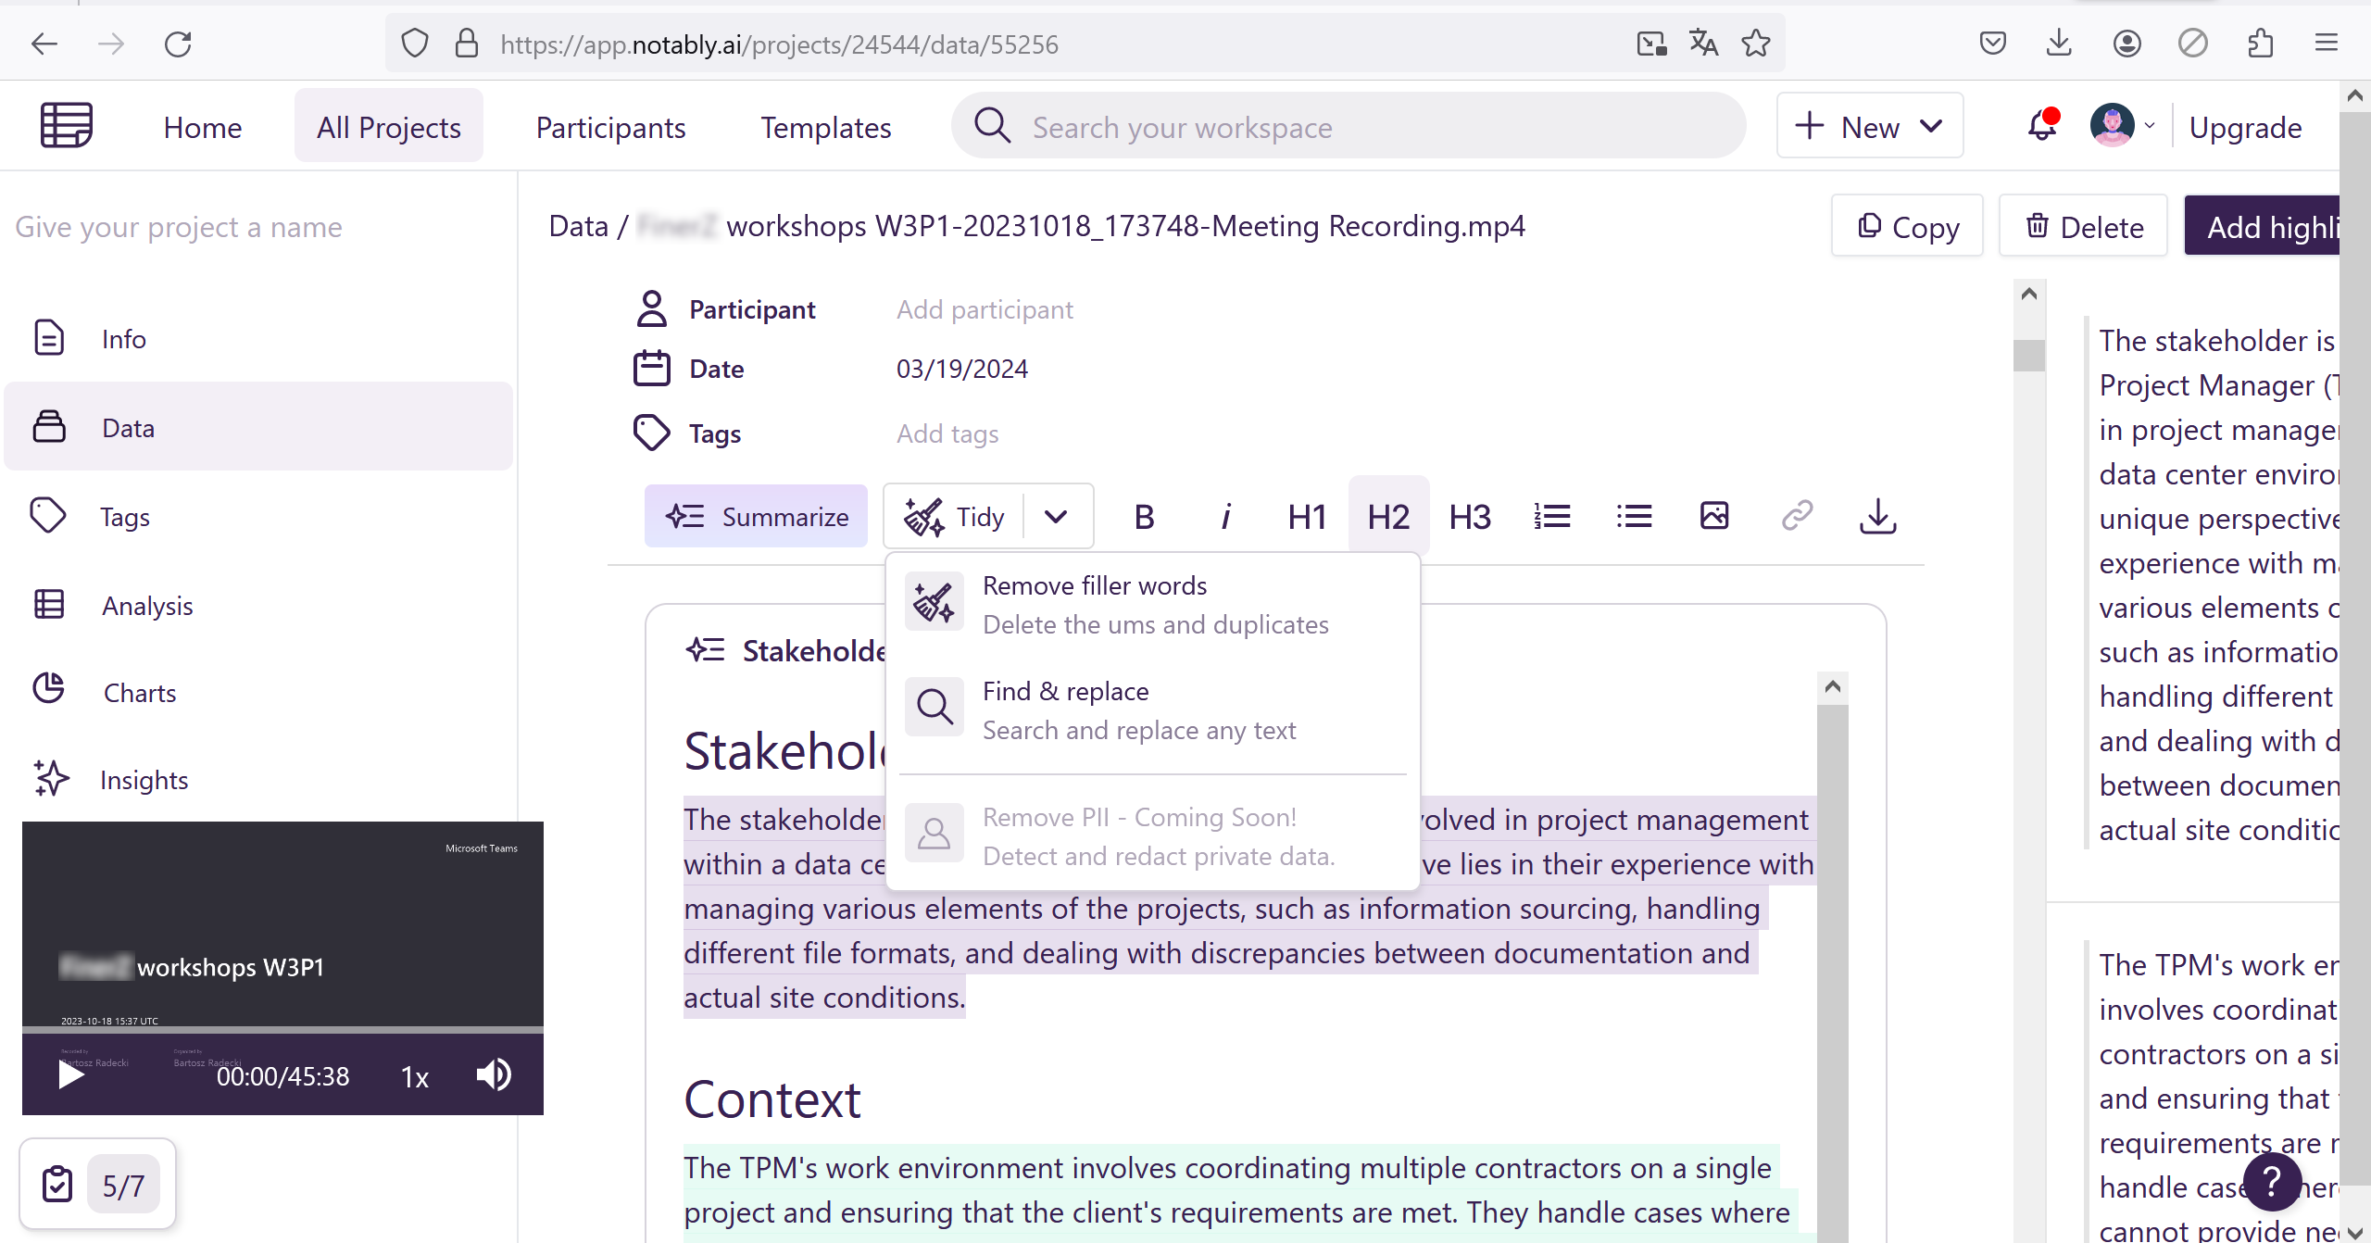Go back in browser history
The width and height of the screenshot is (2371, 1243).
click(44, 44)
